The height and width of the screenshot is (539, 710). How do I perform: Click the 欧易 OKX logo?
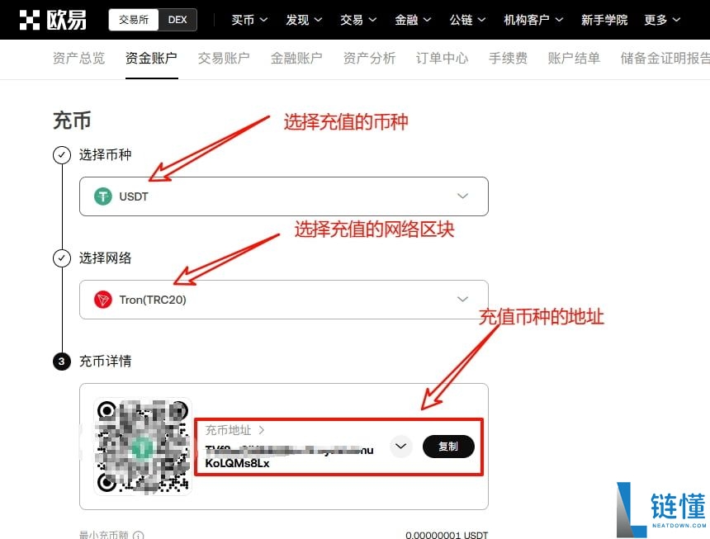[x=53, y=20]
